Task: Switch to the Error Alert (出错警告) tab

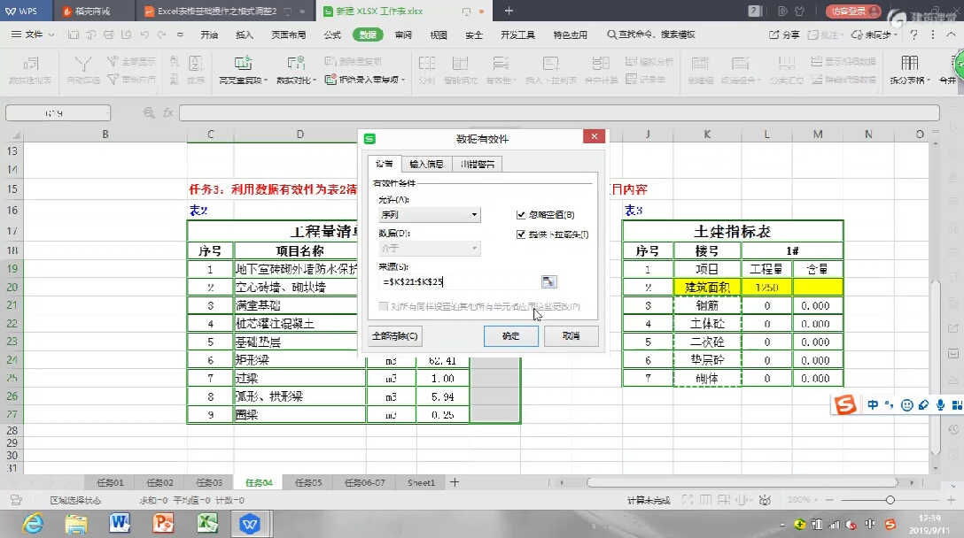Action: point(477,164)
